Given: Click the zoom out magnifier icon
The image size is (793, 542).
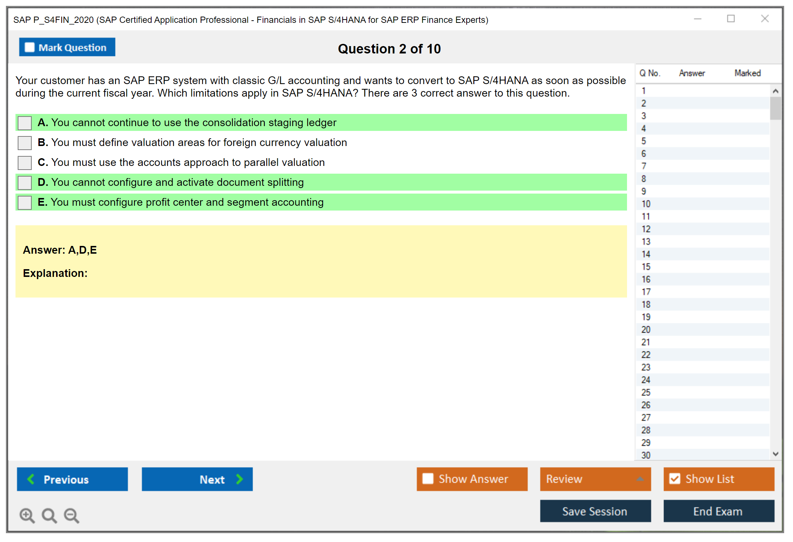Looking at the screenshot, I should 72,515.
